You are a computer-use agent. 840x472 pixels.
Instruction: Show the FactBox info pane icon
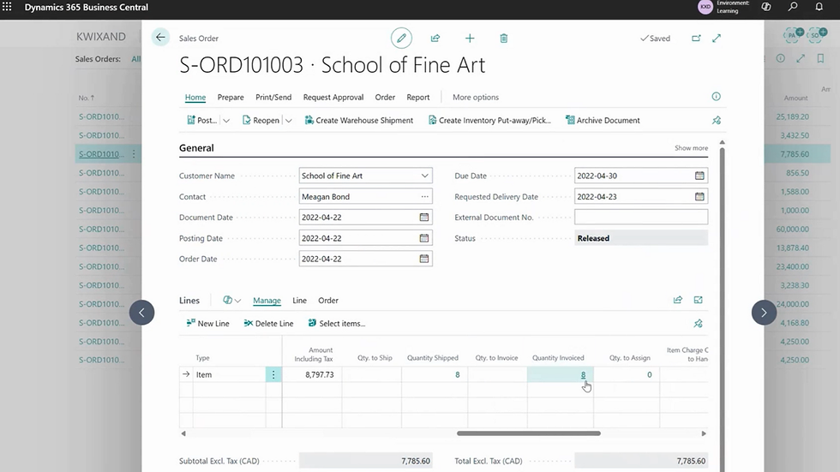pos(717,96)
